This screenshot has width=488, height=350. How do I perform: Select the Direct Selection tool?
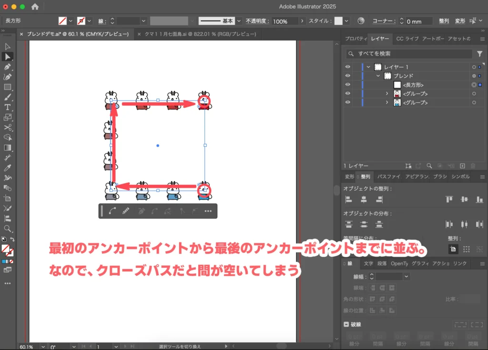(x=8, y=57)
